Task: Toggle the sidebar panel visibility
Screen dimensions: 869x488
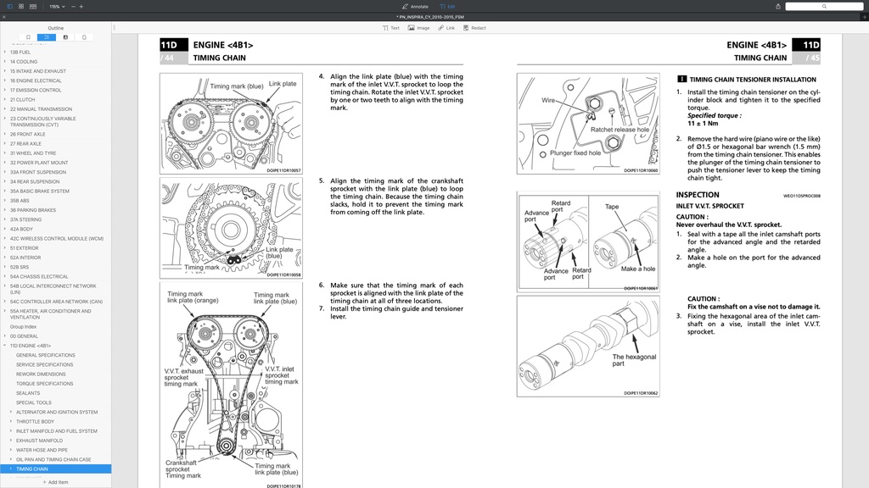Action: pos(10,7)
